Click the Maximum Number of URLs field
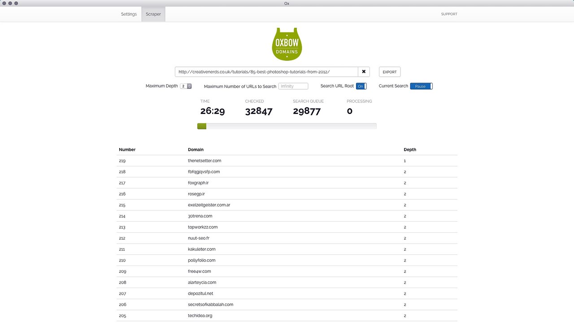This screenshot has width=574, height=323. 293,86
